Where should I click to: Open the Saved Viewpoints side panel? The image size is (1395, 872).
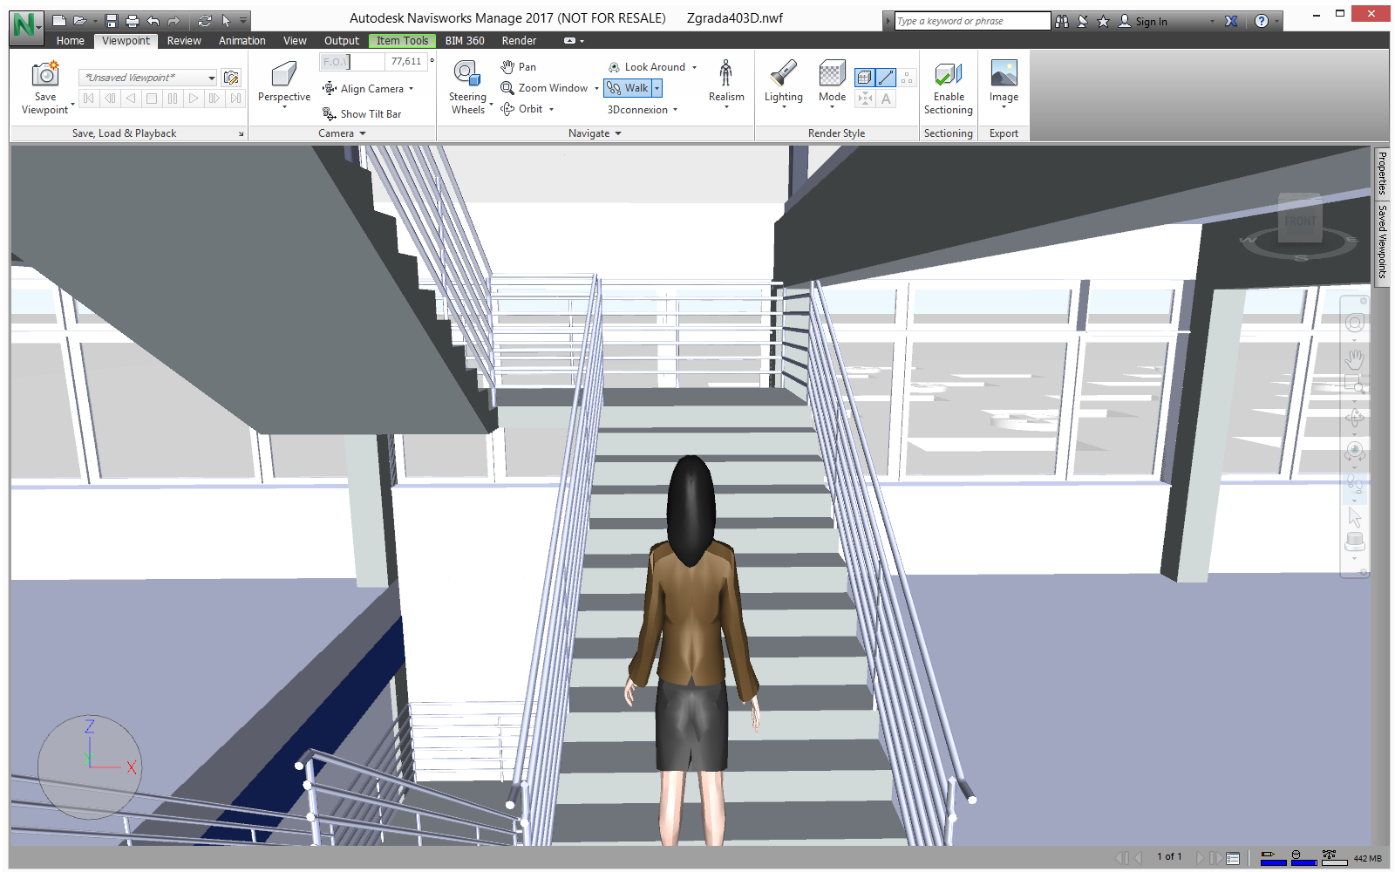(x=1382, y=242)
